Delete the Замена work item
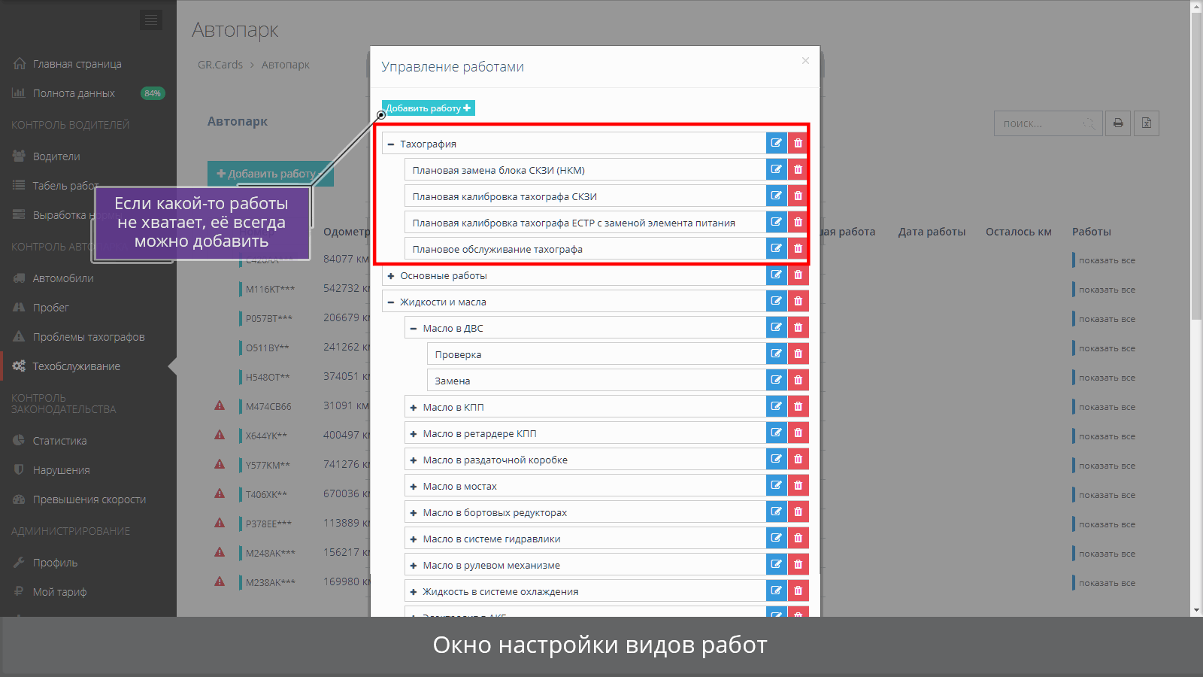Viewport: 1203px width, 677px height. tap(798, 380)
